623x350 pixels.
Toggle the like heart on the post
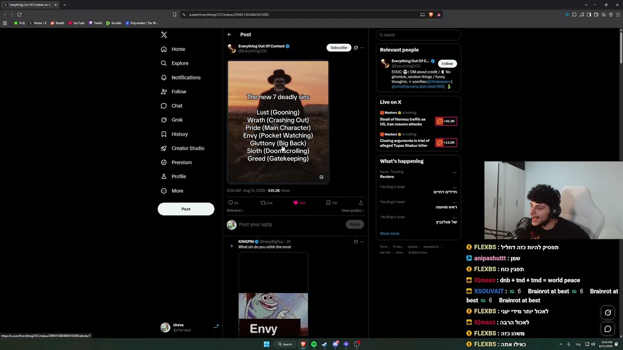(x=295, y=203)
